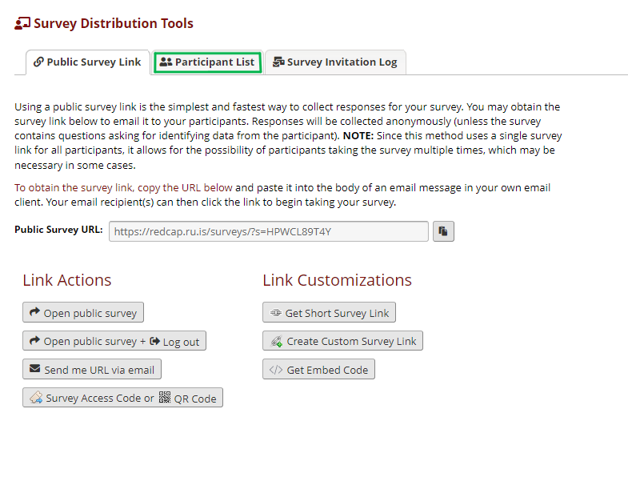Screen dimensions: 628x481
Task: Select the Public Survey Link tab
Action: coord(88,62)
